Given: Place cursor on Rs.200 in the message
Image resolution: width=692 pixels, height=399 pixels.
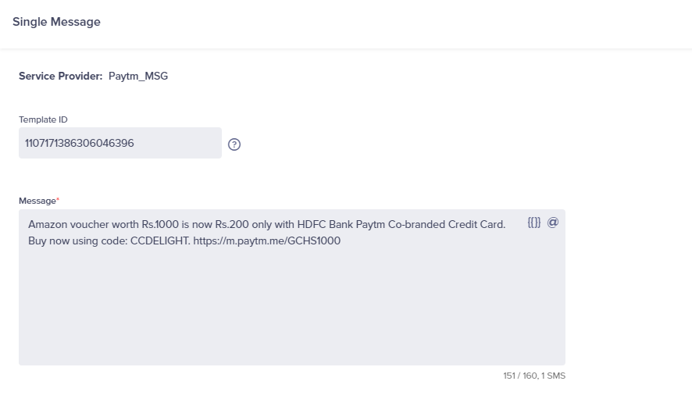Looking at the screenshot, I should (232, 225).
